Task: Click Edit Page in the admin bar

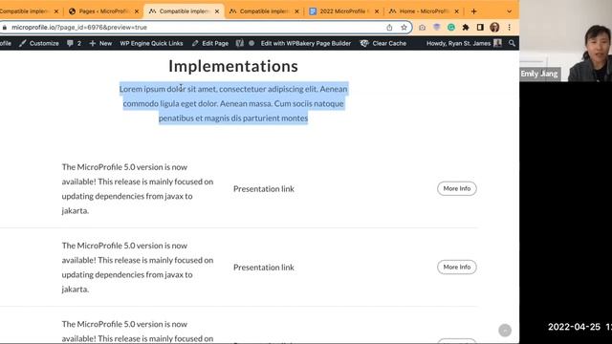Action: [210, 43]
